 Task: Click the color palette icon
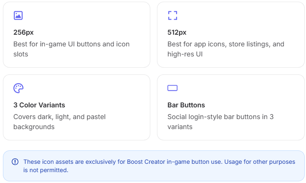tap(18, 88)
